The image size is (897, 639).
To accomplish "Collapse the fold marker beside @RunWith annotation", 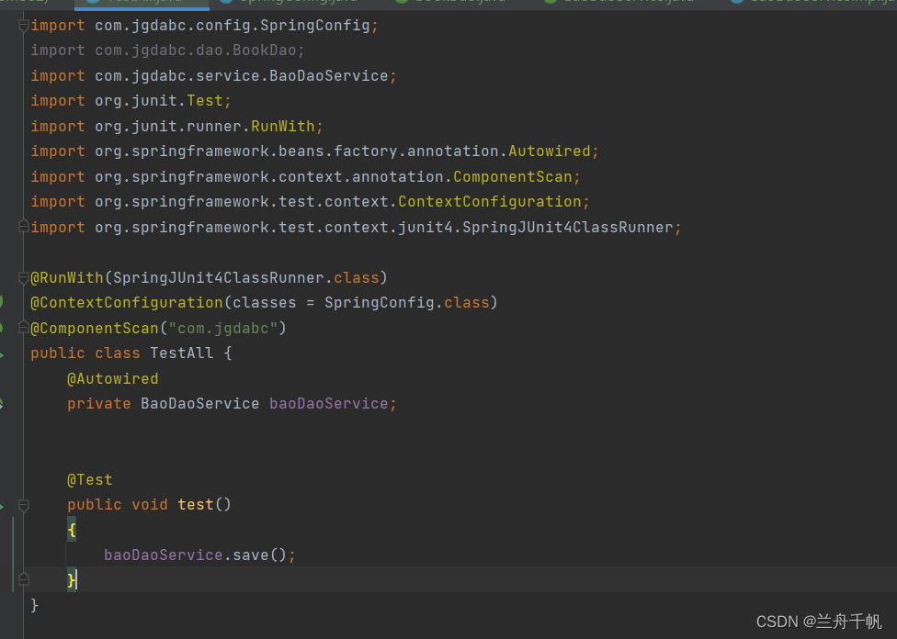I will pos(24,278).
